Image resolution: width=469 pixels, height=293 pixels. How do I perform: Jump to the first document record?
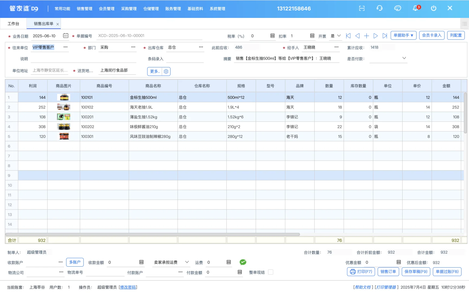tap(348, 36)
